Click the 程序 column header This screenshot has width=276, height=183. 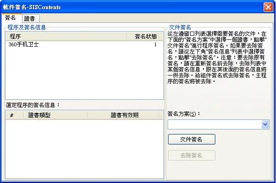[x=67, y=37]
